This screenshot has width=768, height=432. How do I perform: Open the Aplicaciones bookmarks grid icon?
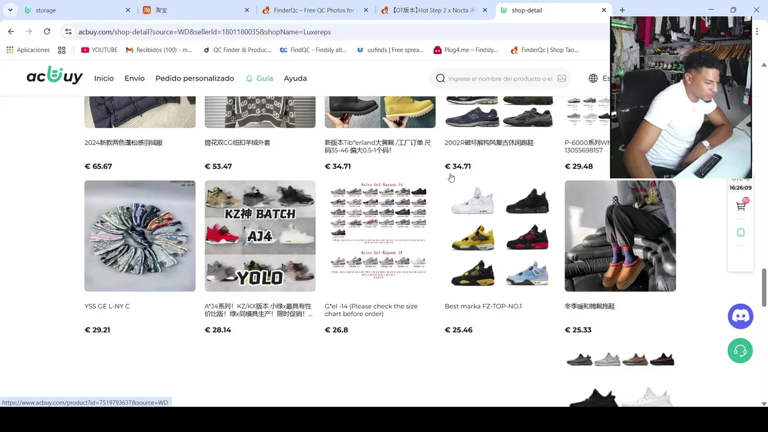10,50
